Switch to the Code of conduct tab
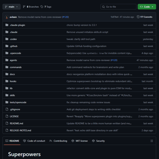159x159 pixels. pyautogui.click(x=34, y=141)
